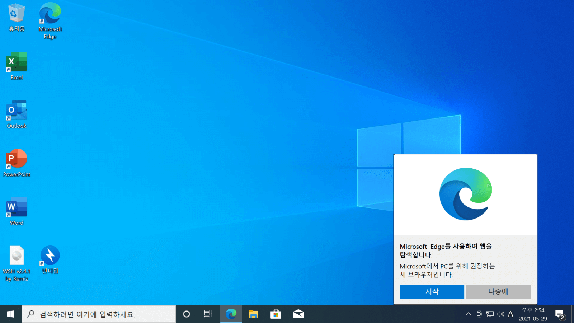Open the Windows Start menu
574x323 pixels.
(11, 314)
